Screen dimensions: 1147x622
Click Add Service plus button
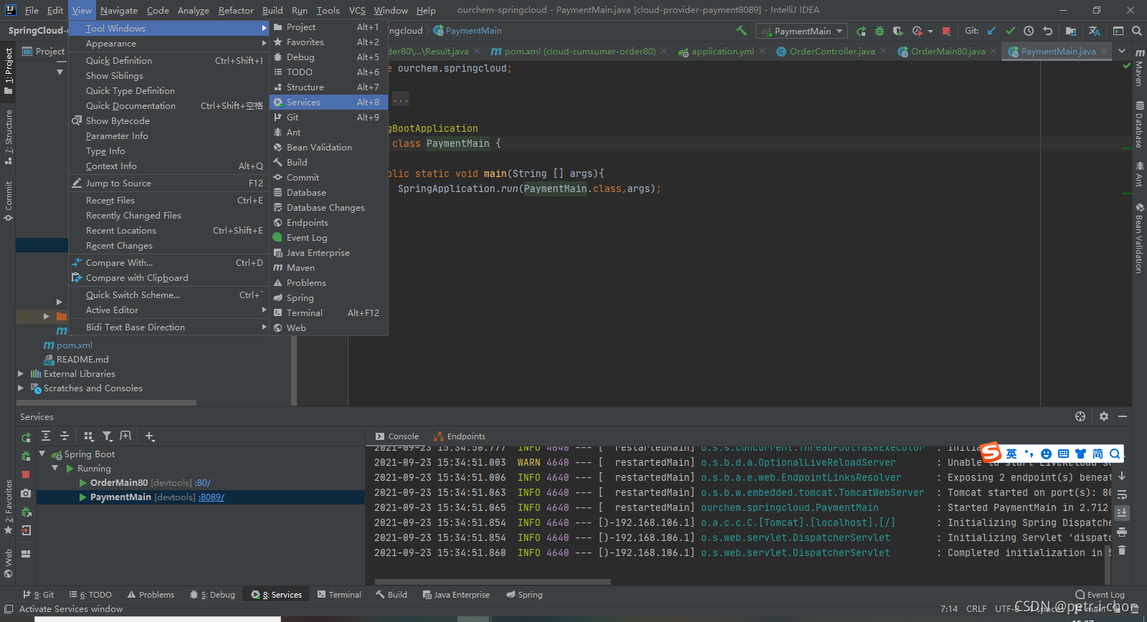(150, 436)
